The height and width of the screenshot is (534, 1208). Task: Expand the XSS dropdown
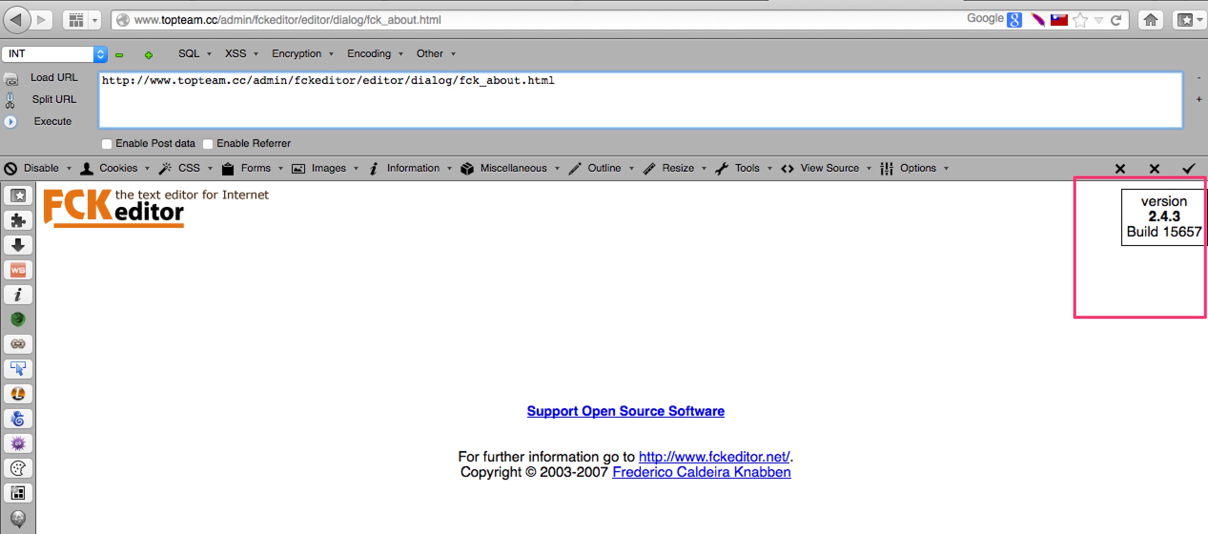click(x=241, y=54)
